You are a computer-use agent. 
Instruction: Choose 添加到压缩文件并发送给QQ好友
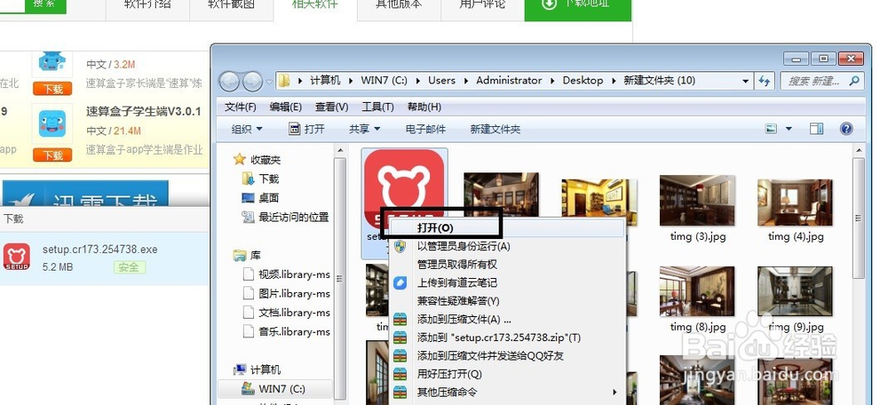pyautogui.click(x=490, y=356)
